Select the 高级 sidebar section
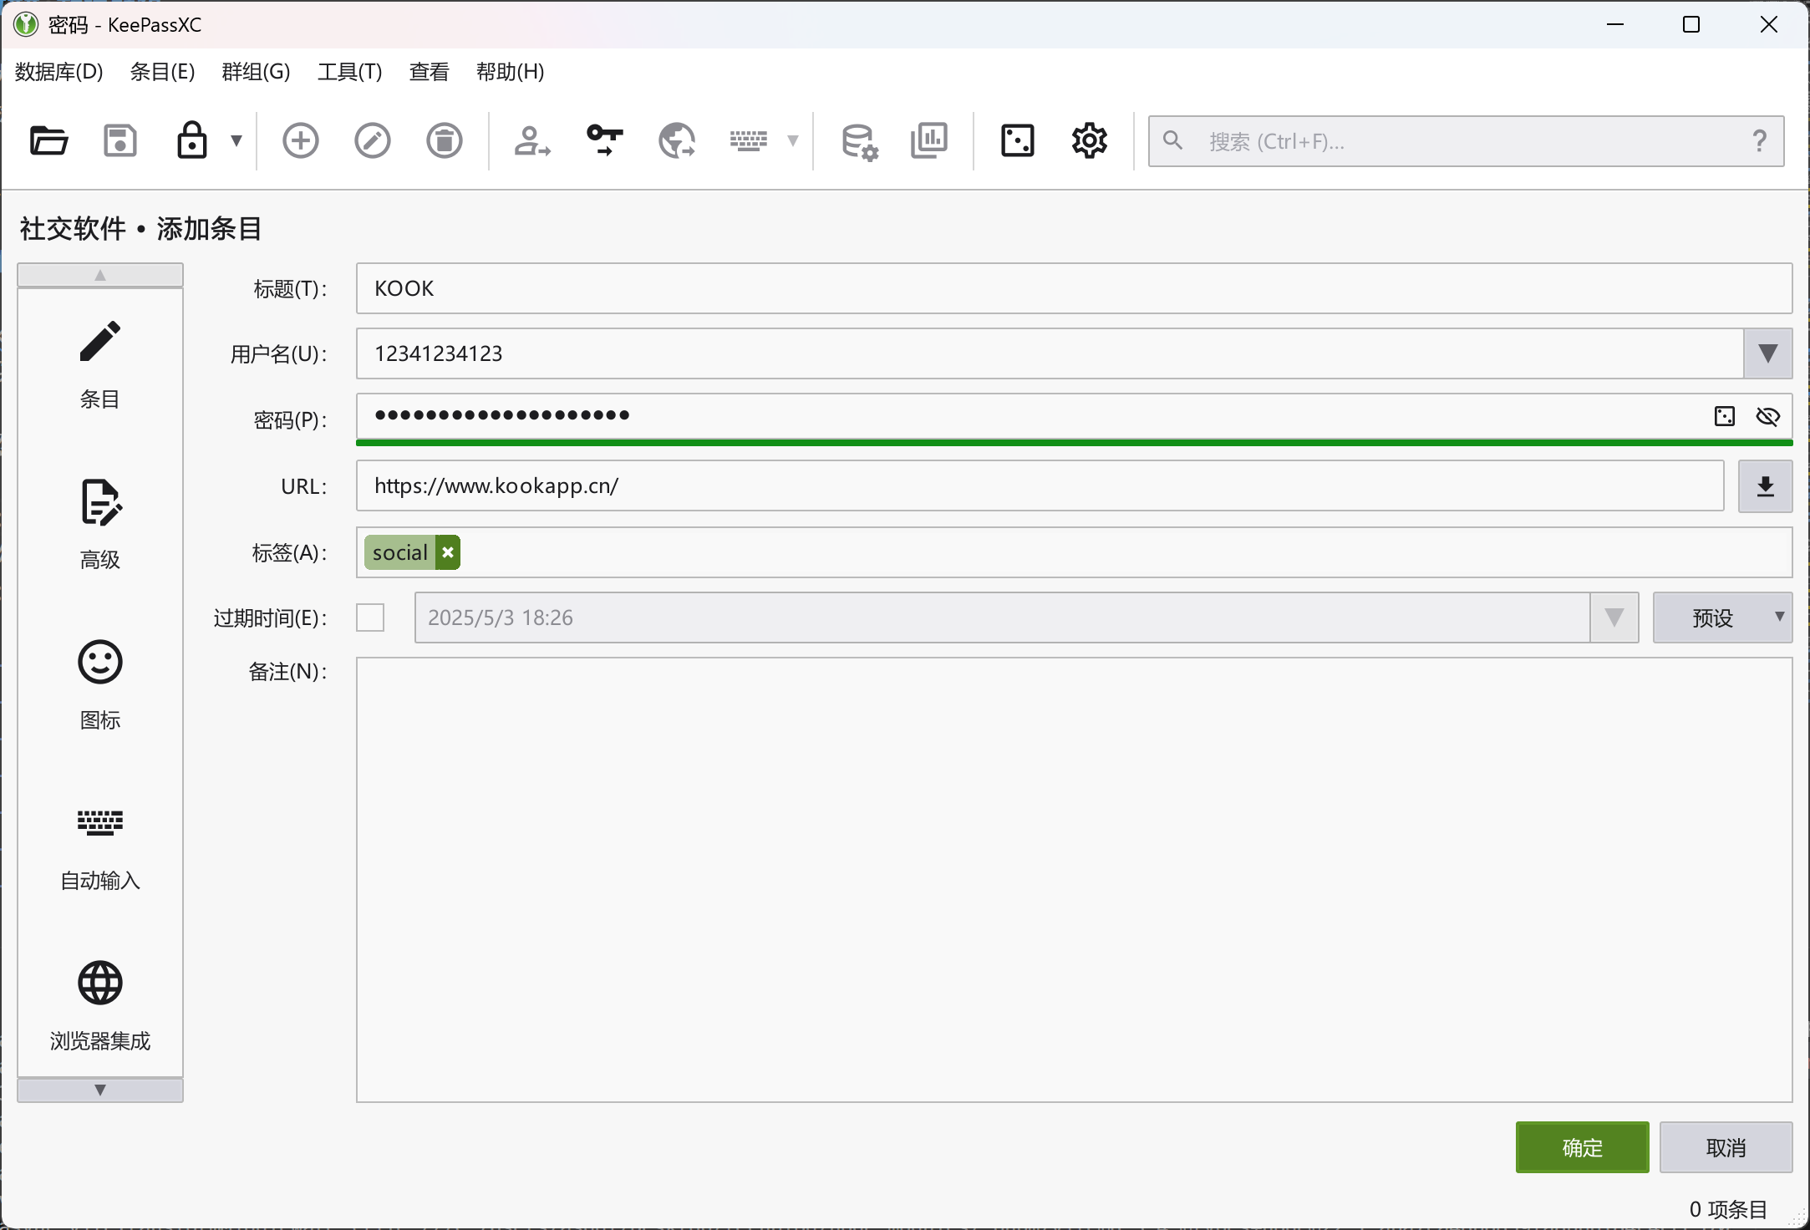The height and width of the screenshot is (1230, 1810). click(x=100, y=525)
